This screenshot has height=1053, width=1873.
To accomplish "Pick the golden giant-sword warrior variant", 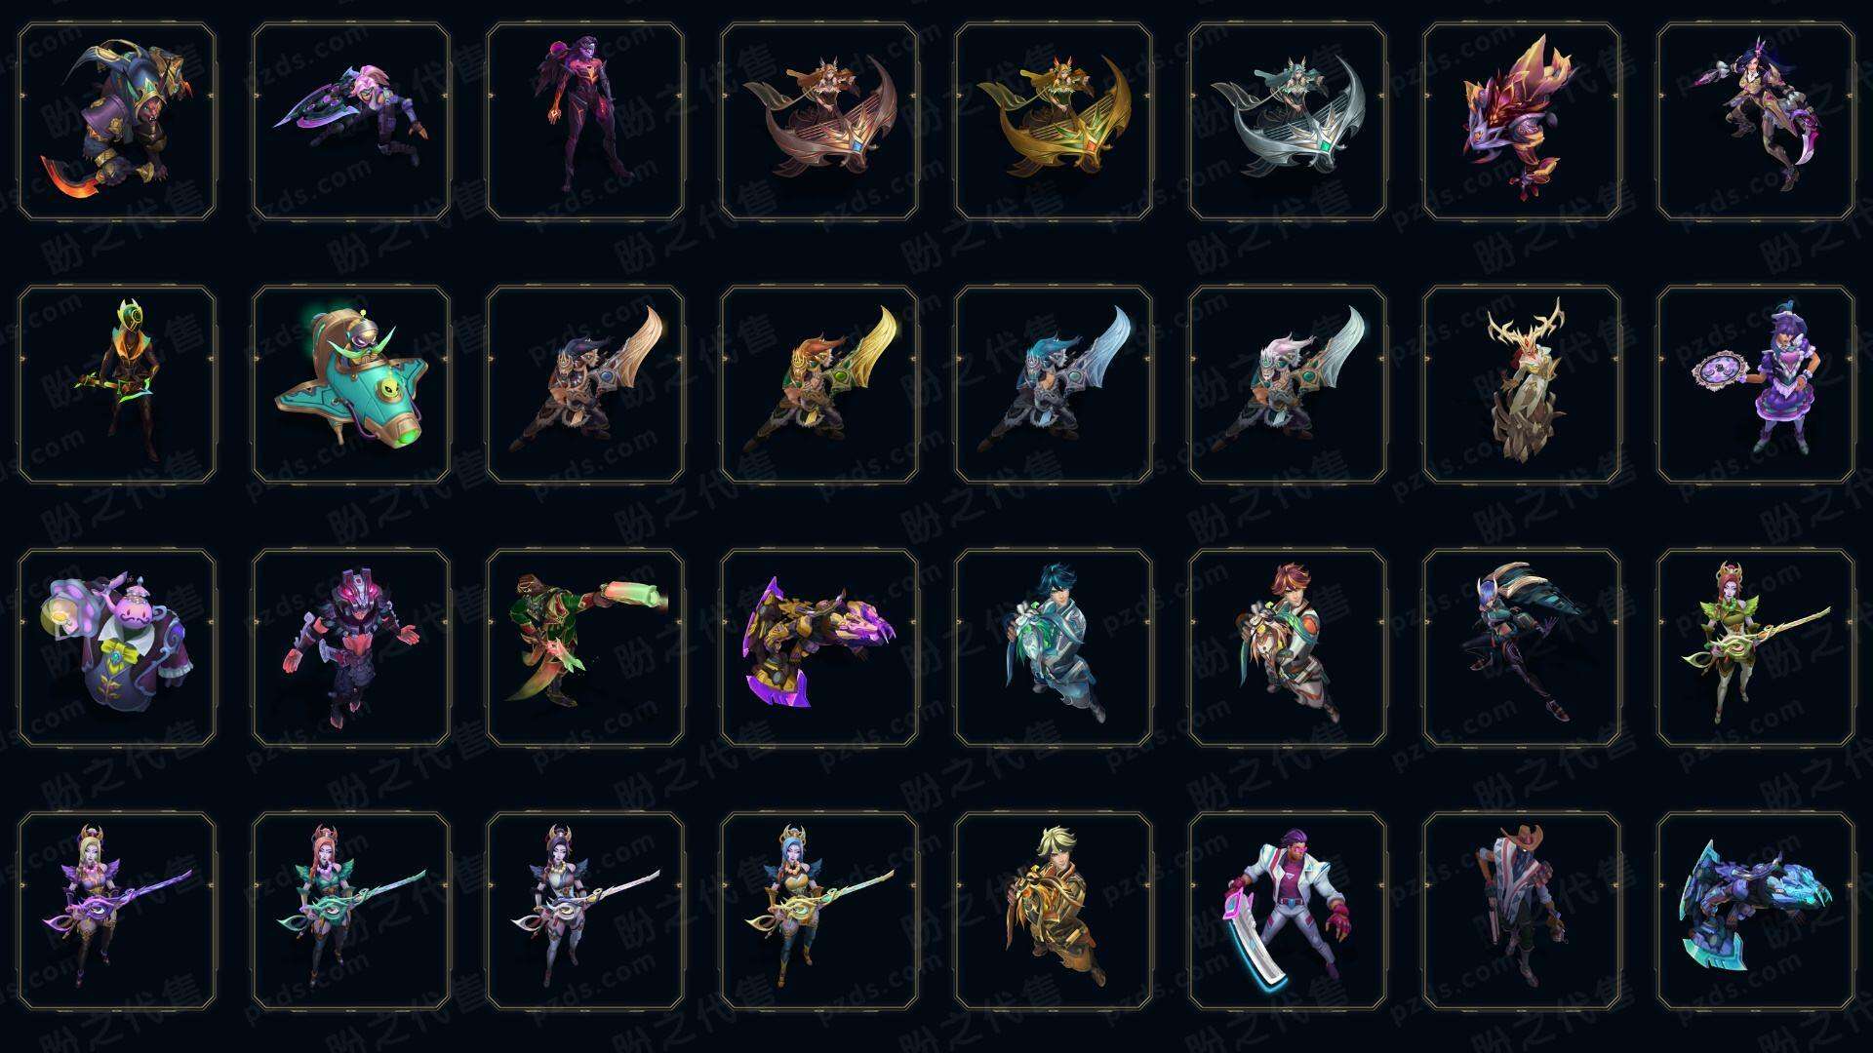I will 819,384.
